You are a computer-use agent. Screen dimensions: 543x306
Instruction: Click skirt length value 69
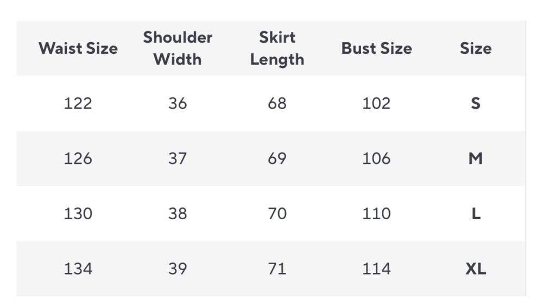tap(277, 158)
